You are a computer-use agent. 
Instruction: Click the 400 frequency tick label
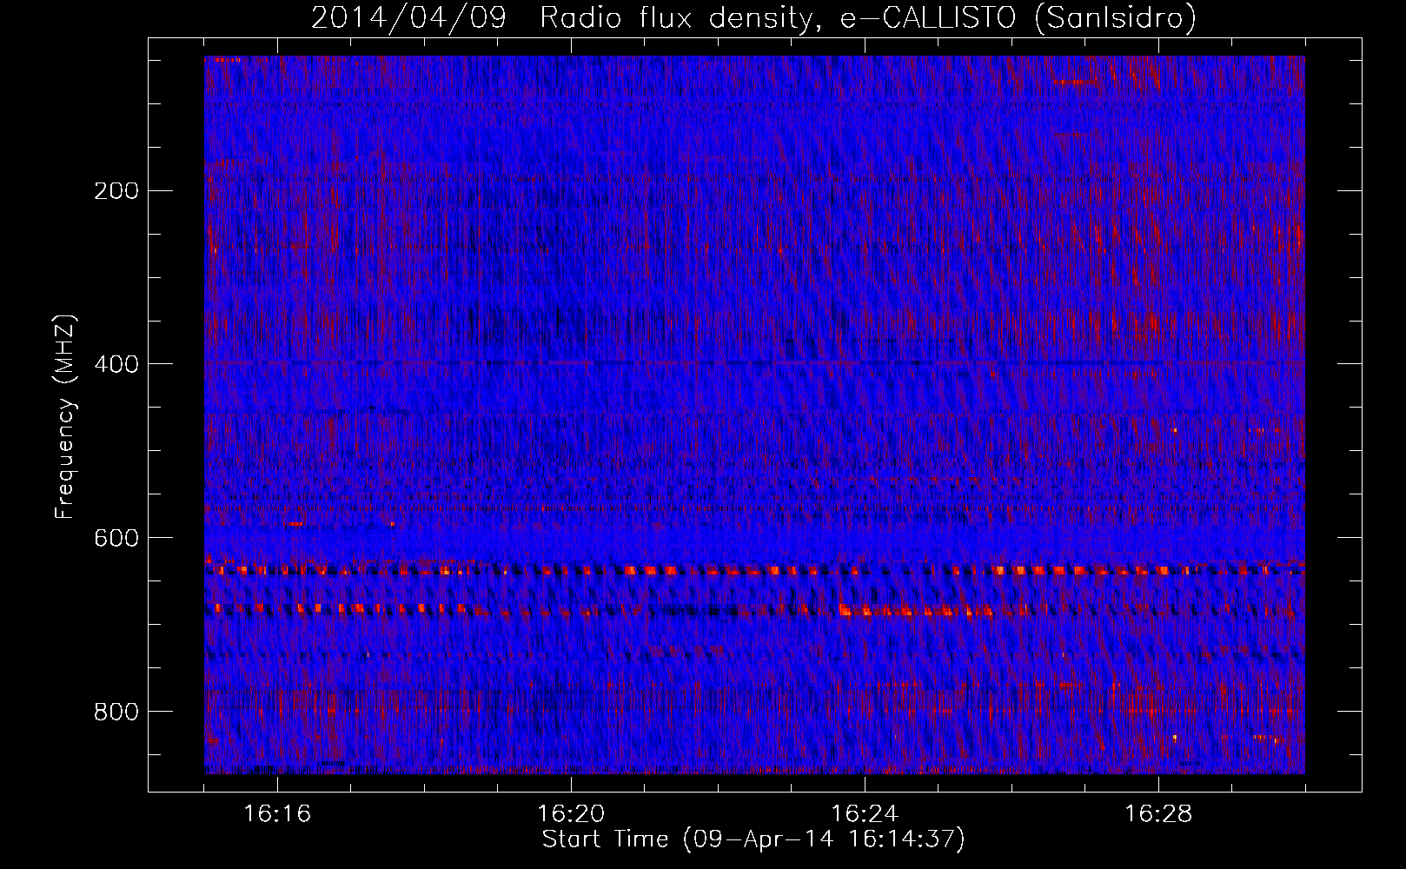[116, 364]
